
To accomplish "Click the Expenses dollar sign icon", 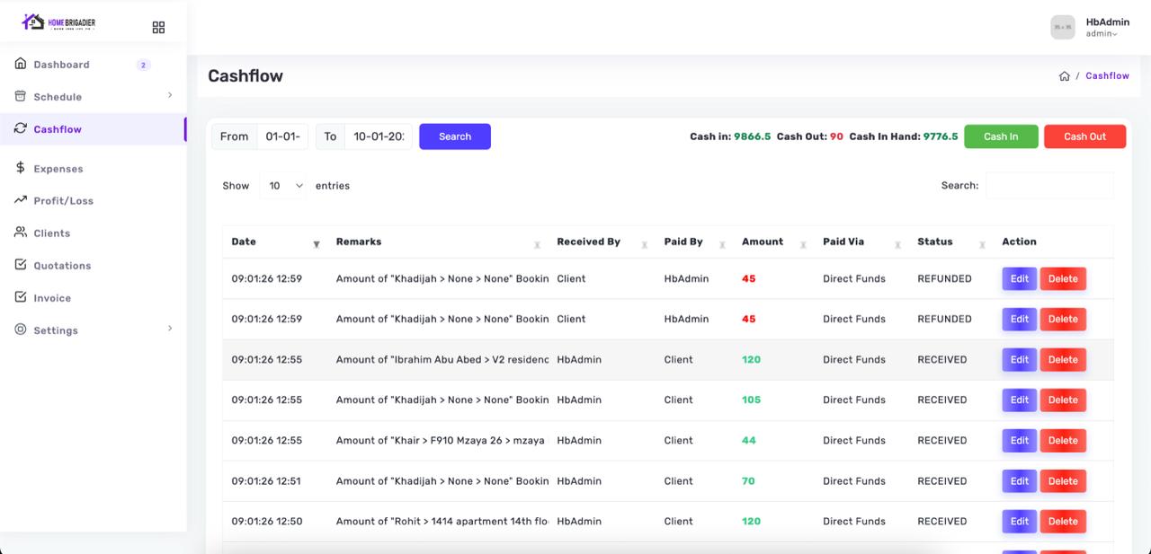I will click(21, 168).
